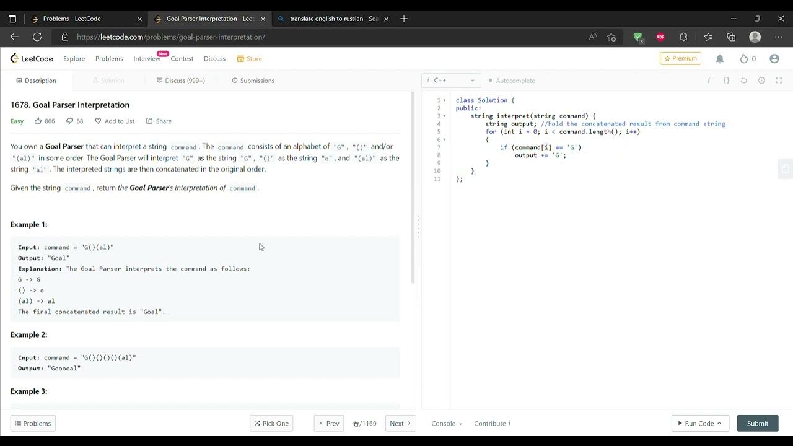Click code line 8 'output += 'G';'

click(x=540, y=155)
